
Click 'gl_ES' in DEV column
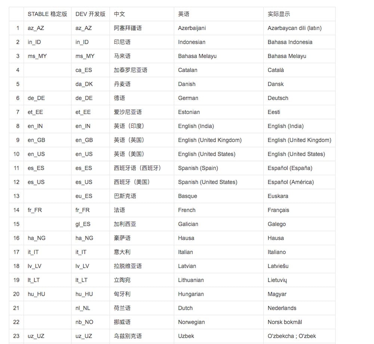click(x=91, y=224)
